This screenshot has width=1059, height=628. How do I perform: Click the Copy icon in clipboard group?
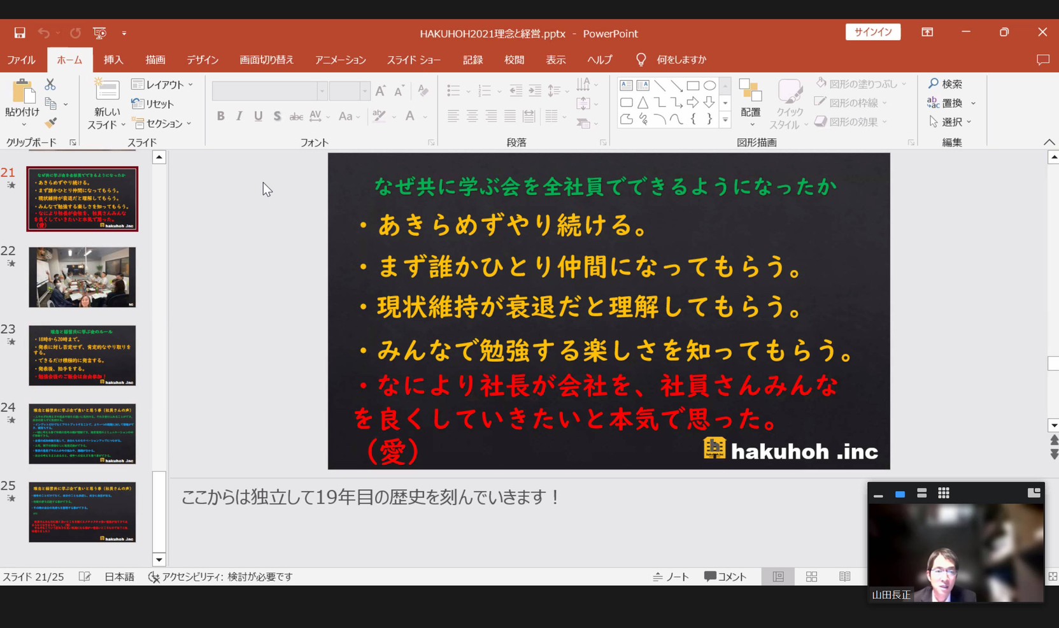coord(51,104)
